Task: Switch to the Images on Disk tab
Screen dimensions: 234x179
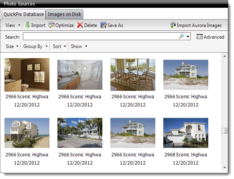Action: pos(65,15)
